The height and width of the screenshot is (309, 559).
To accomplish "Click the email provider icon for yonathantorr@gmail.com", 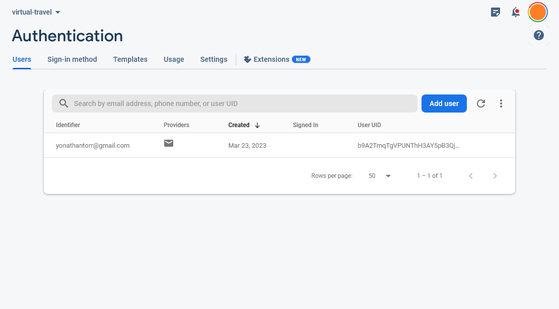I will (168, 143).
